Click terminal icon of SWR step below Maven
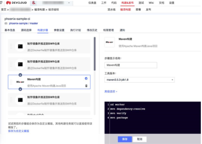The image size is (202, 144). point(20,100)
